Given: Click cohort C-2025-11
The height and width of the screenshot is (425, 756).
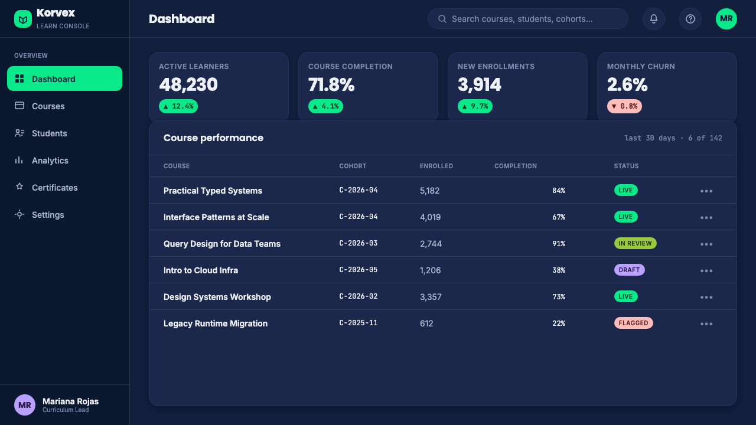Looking at the screenshot, I should (x=359, y=323).
